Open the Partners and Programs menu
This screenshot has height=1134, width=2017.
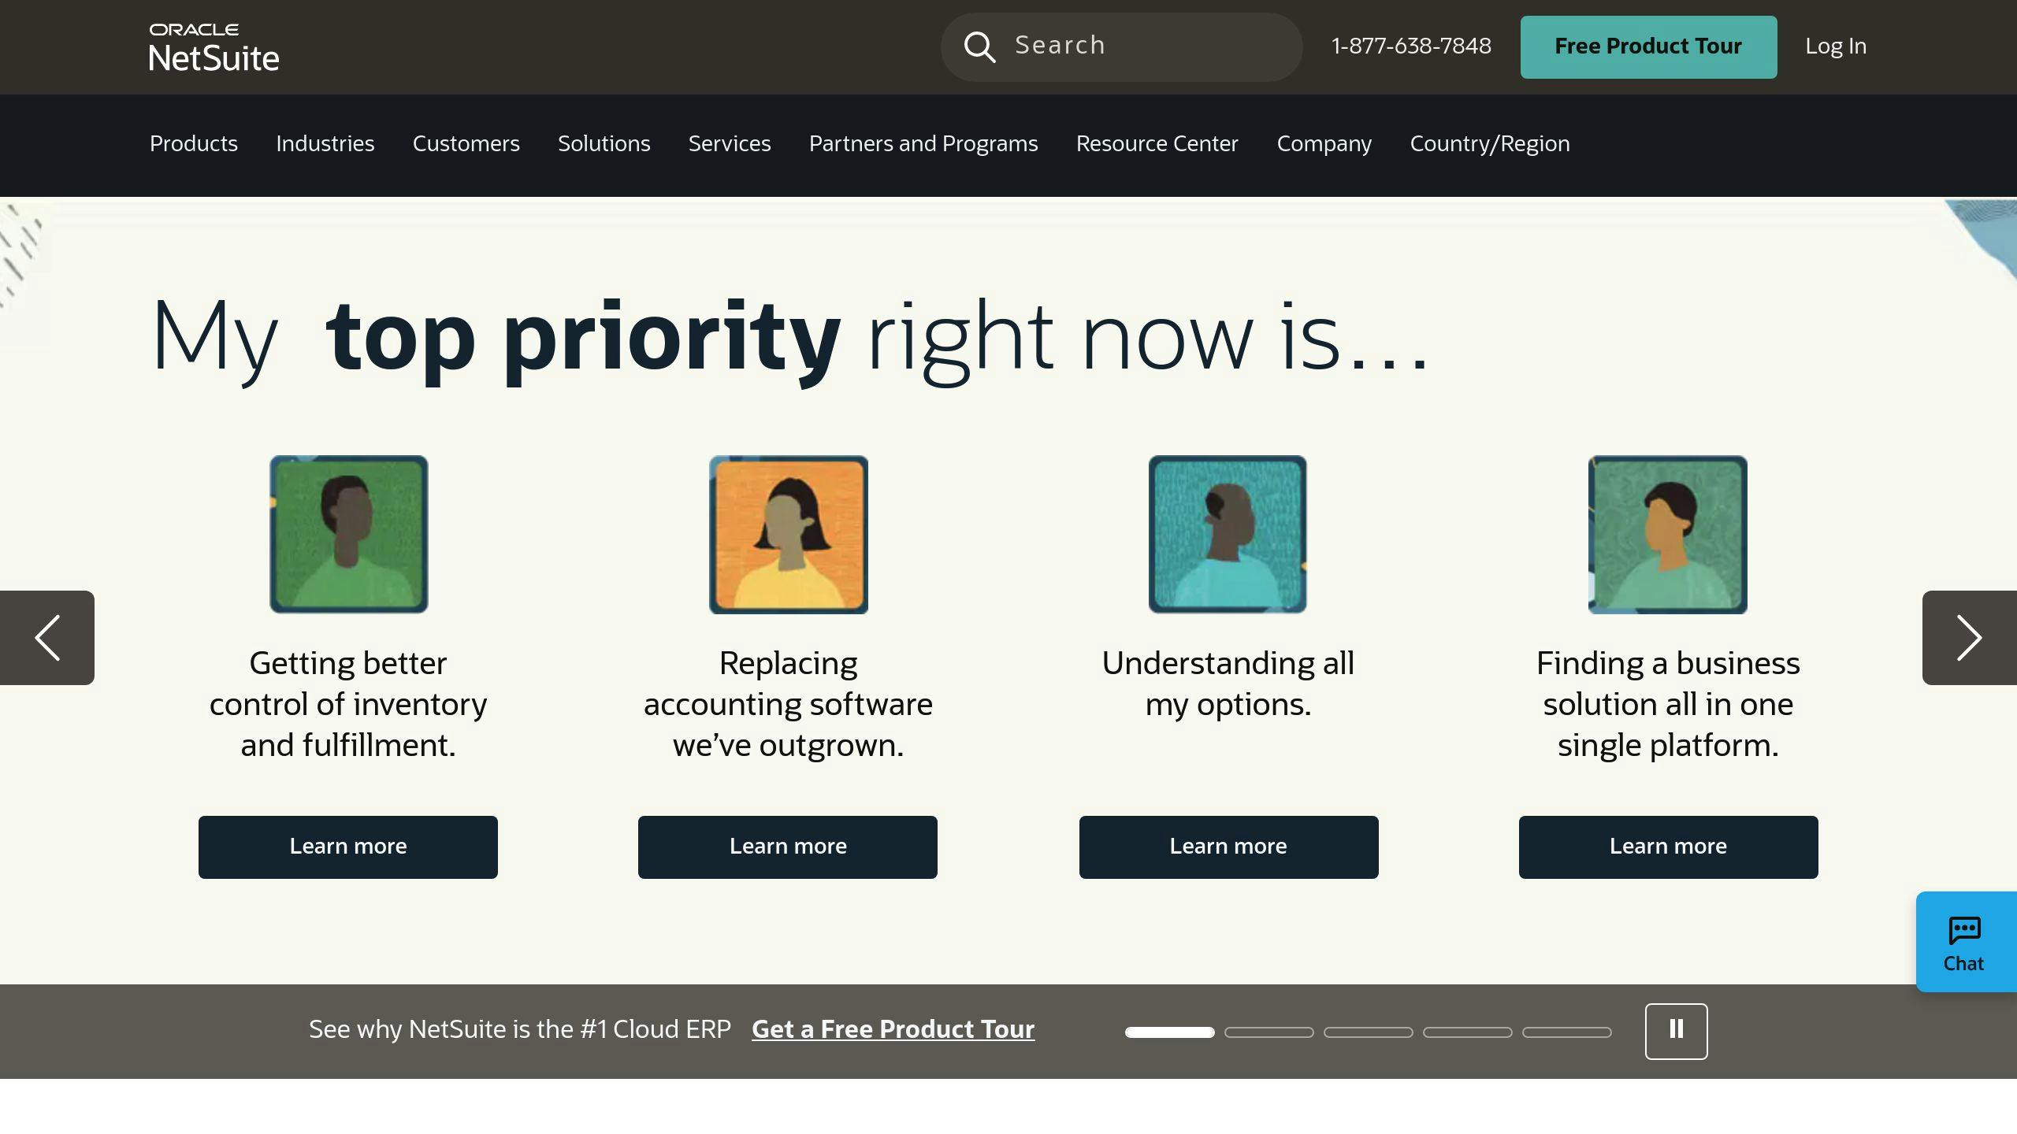coord(923,144)
